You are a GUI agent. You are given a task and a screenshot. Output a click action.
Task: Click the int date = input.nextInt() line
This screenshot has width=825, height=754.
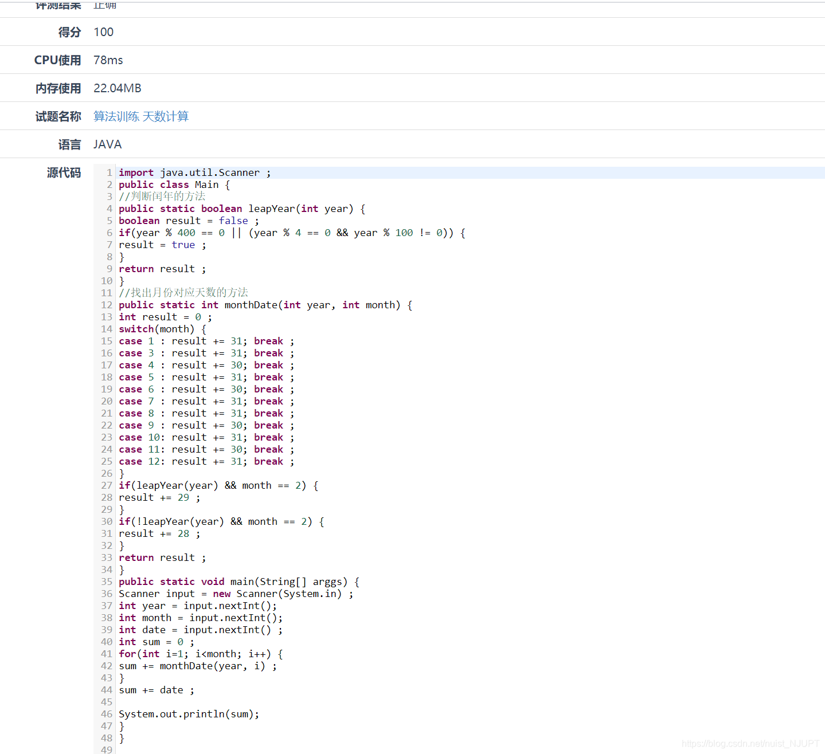[x=201, y=630]
